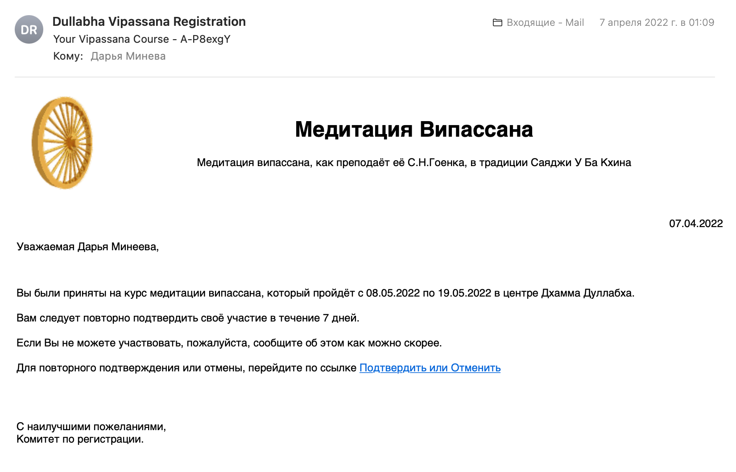Click the Кому: label

68,56
